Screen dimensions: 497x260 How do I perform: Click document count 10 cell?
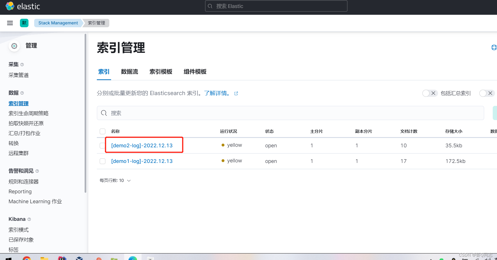pos(404,146)
